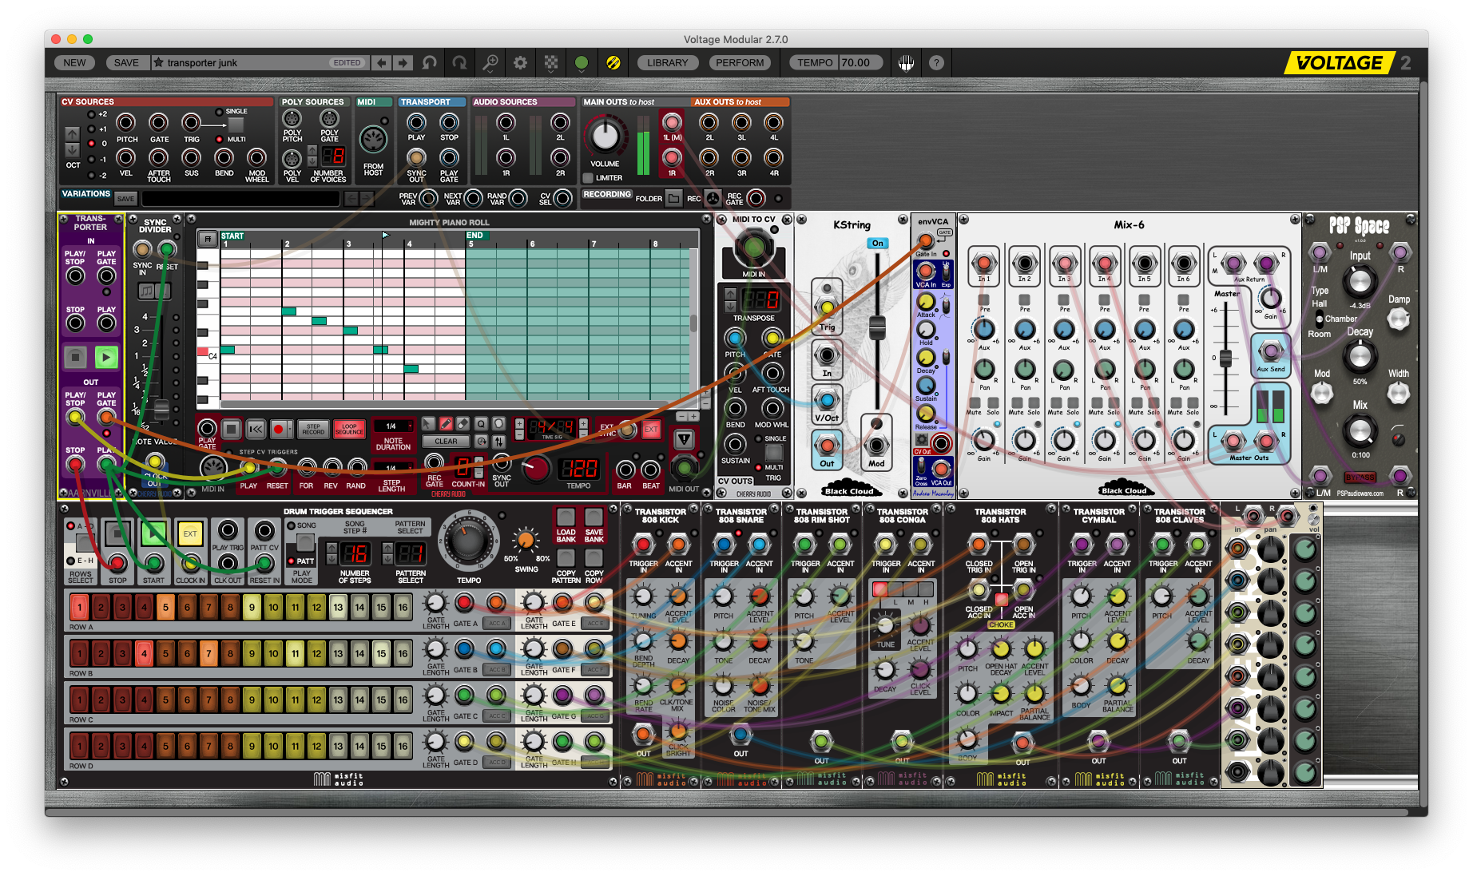The image size is (1473, 876).
Task: Click the Transporter grey stop button
Action: click(75, 357)
